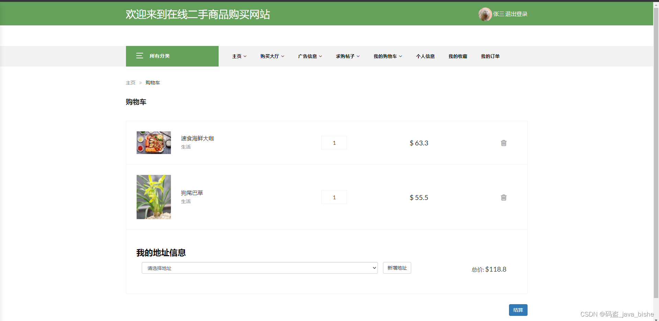The width and height of the screenshot is (659, 321).
Task: Click the 主页 breadcrumb link
Action: (x=130, y=83)
